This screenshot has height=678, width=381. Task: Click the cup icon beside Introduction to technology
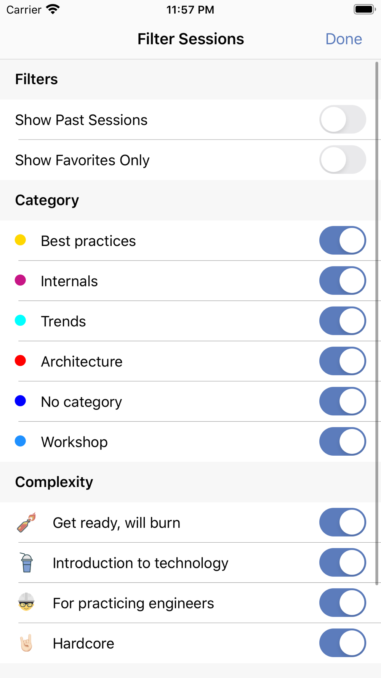[27, 563]
